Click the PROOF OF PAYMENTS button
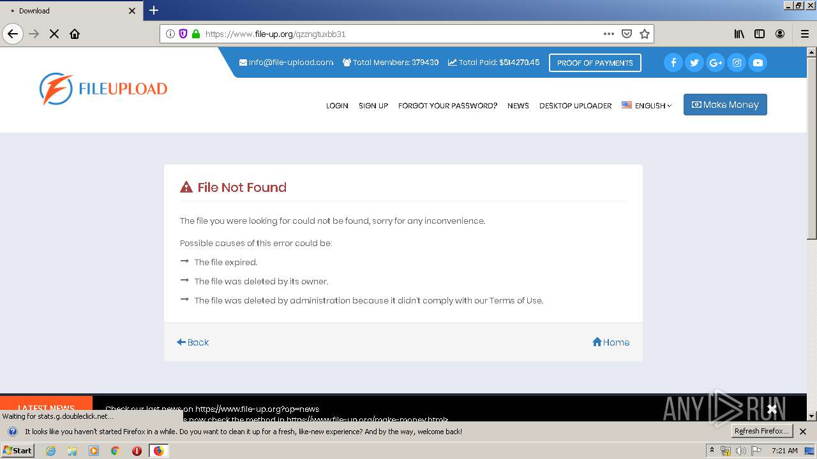Screen dimensions: 817x459 click(x=595, y=62)
